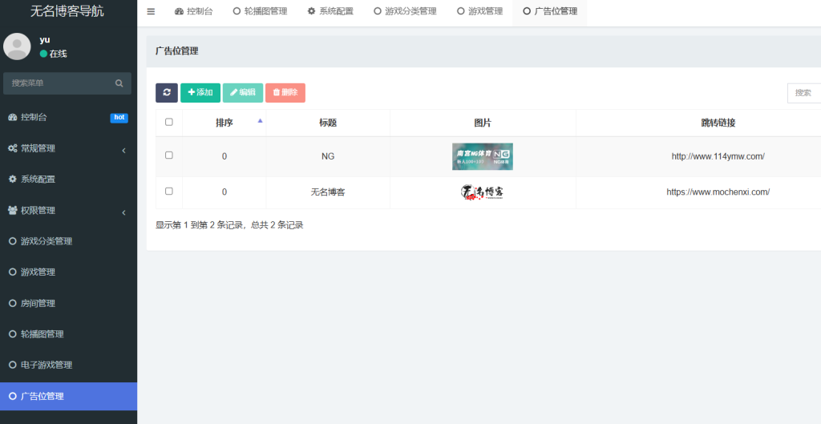
Task: Switch to the 广告位管理 tab
Action: (x=550, y=11)
